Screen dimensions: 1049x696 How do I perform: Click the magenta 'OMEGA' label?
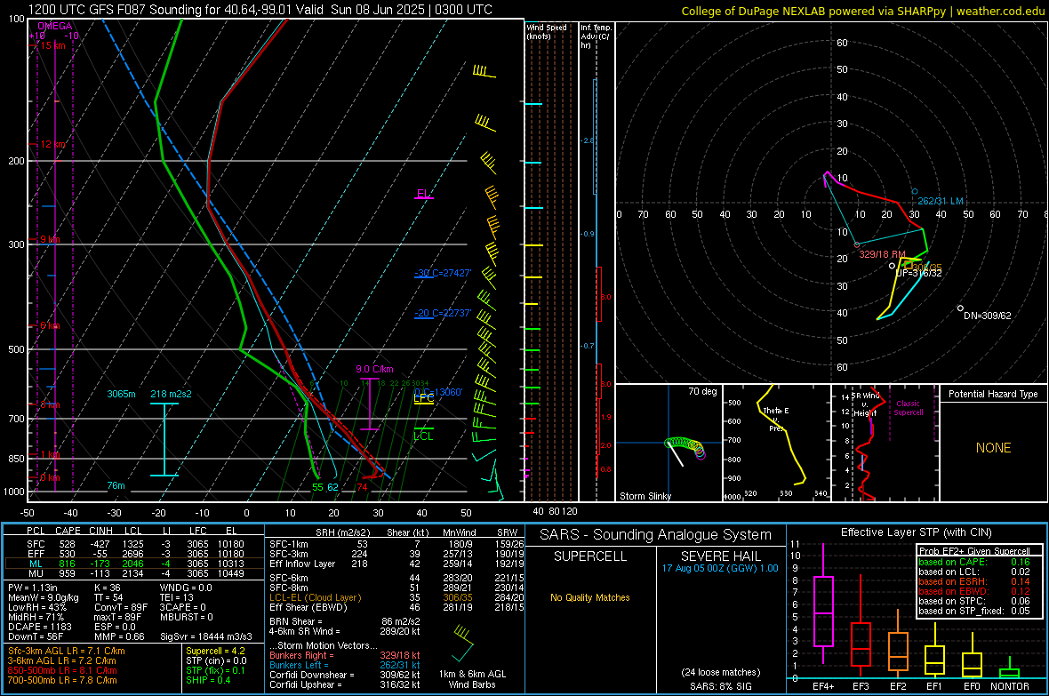(x=55, y=26)
